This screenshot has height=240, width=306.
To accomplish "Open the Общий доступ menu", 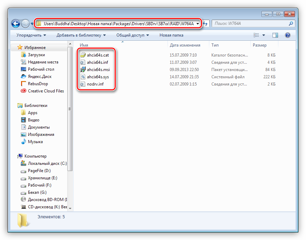I will 133,35.
